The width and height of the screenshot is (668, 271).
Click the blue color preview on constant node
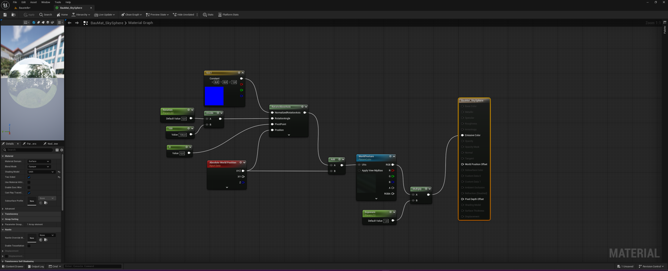[214, 96]
